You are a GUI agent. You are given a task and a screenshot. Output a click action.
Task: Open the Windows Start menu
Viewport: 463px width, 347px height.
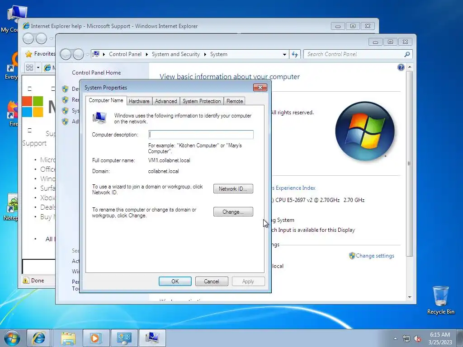[12, 338]
